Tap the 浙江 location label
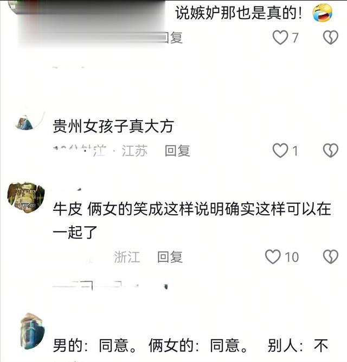This screenshot has width=347, height=362. tap(127, 257)
